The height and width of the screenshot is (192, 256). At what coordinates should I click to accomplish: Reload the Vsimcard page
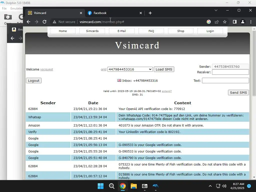44,22
